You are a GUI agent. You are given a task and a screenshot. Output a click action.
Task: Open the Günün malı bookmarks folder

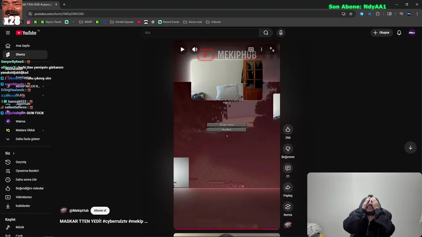[x=193, y=22]
